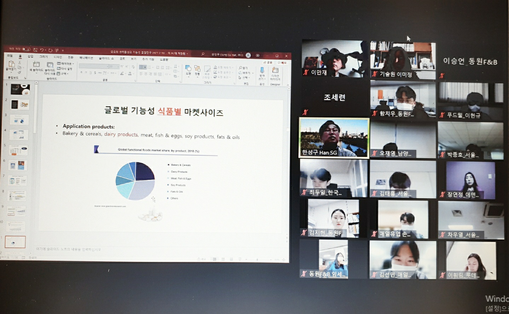Open the Clipboard group dialog launcher

[x=25, y=78]
